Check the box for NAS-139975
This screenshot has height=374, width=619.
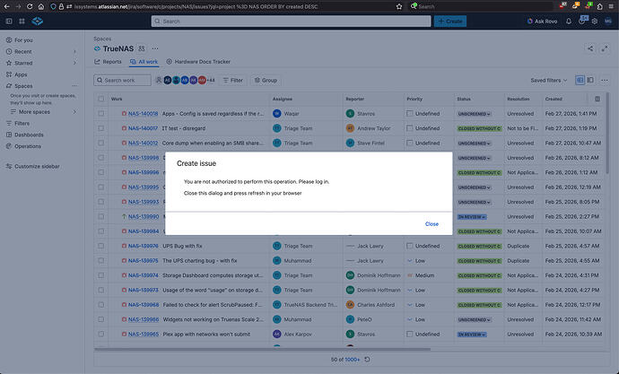tap(101, 260)
